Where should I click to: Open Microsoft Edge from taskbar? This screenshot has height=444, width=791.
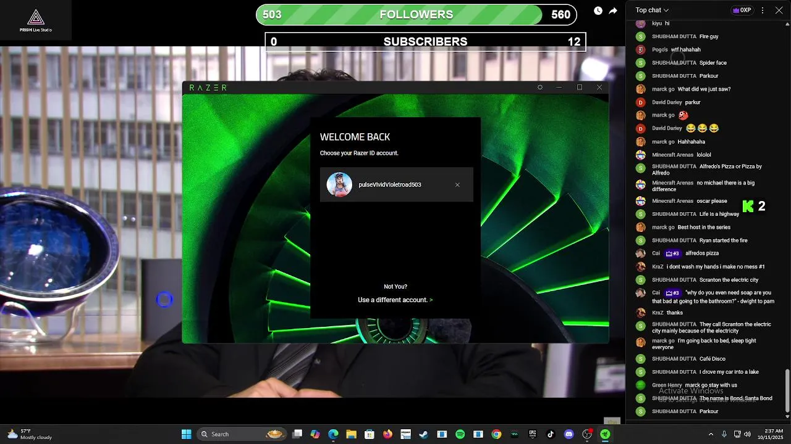point(333,434)
